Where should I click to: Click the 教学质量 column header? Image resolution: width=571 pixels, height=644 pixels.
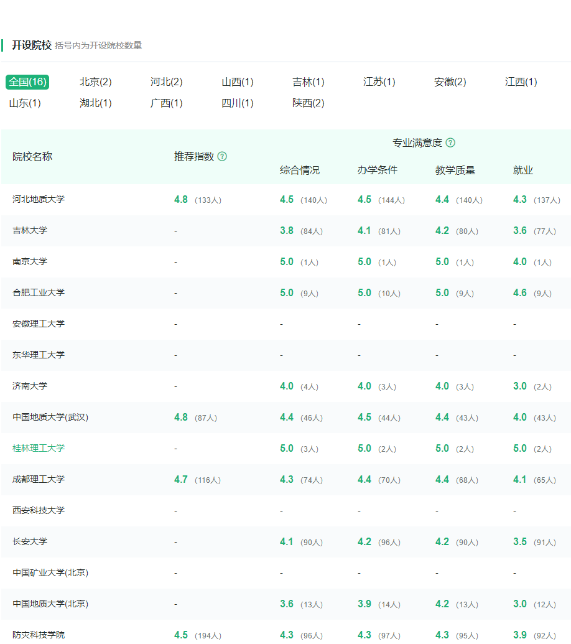(x=455, y=170)
